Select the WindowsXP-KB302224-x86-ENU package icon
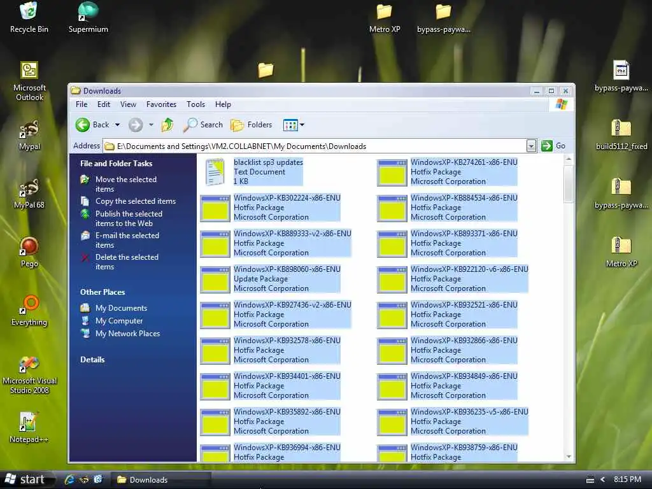 coord(215,209)
